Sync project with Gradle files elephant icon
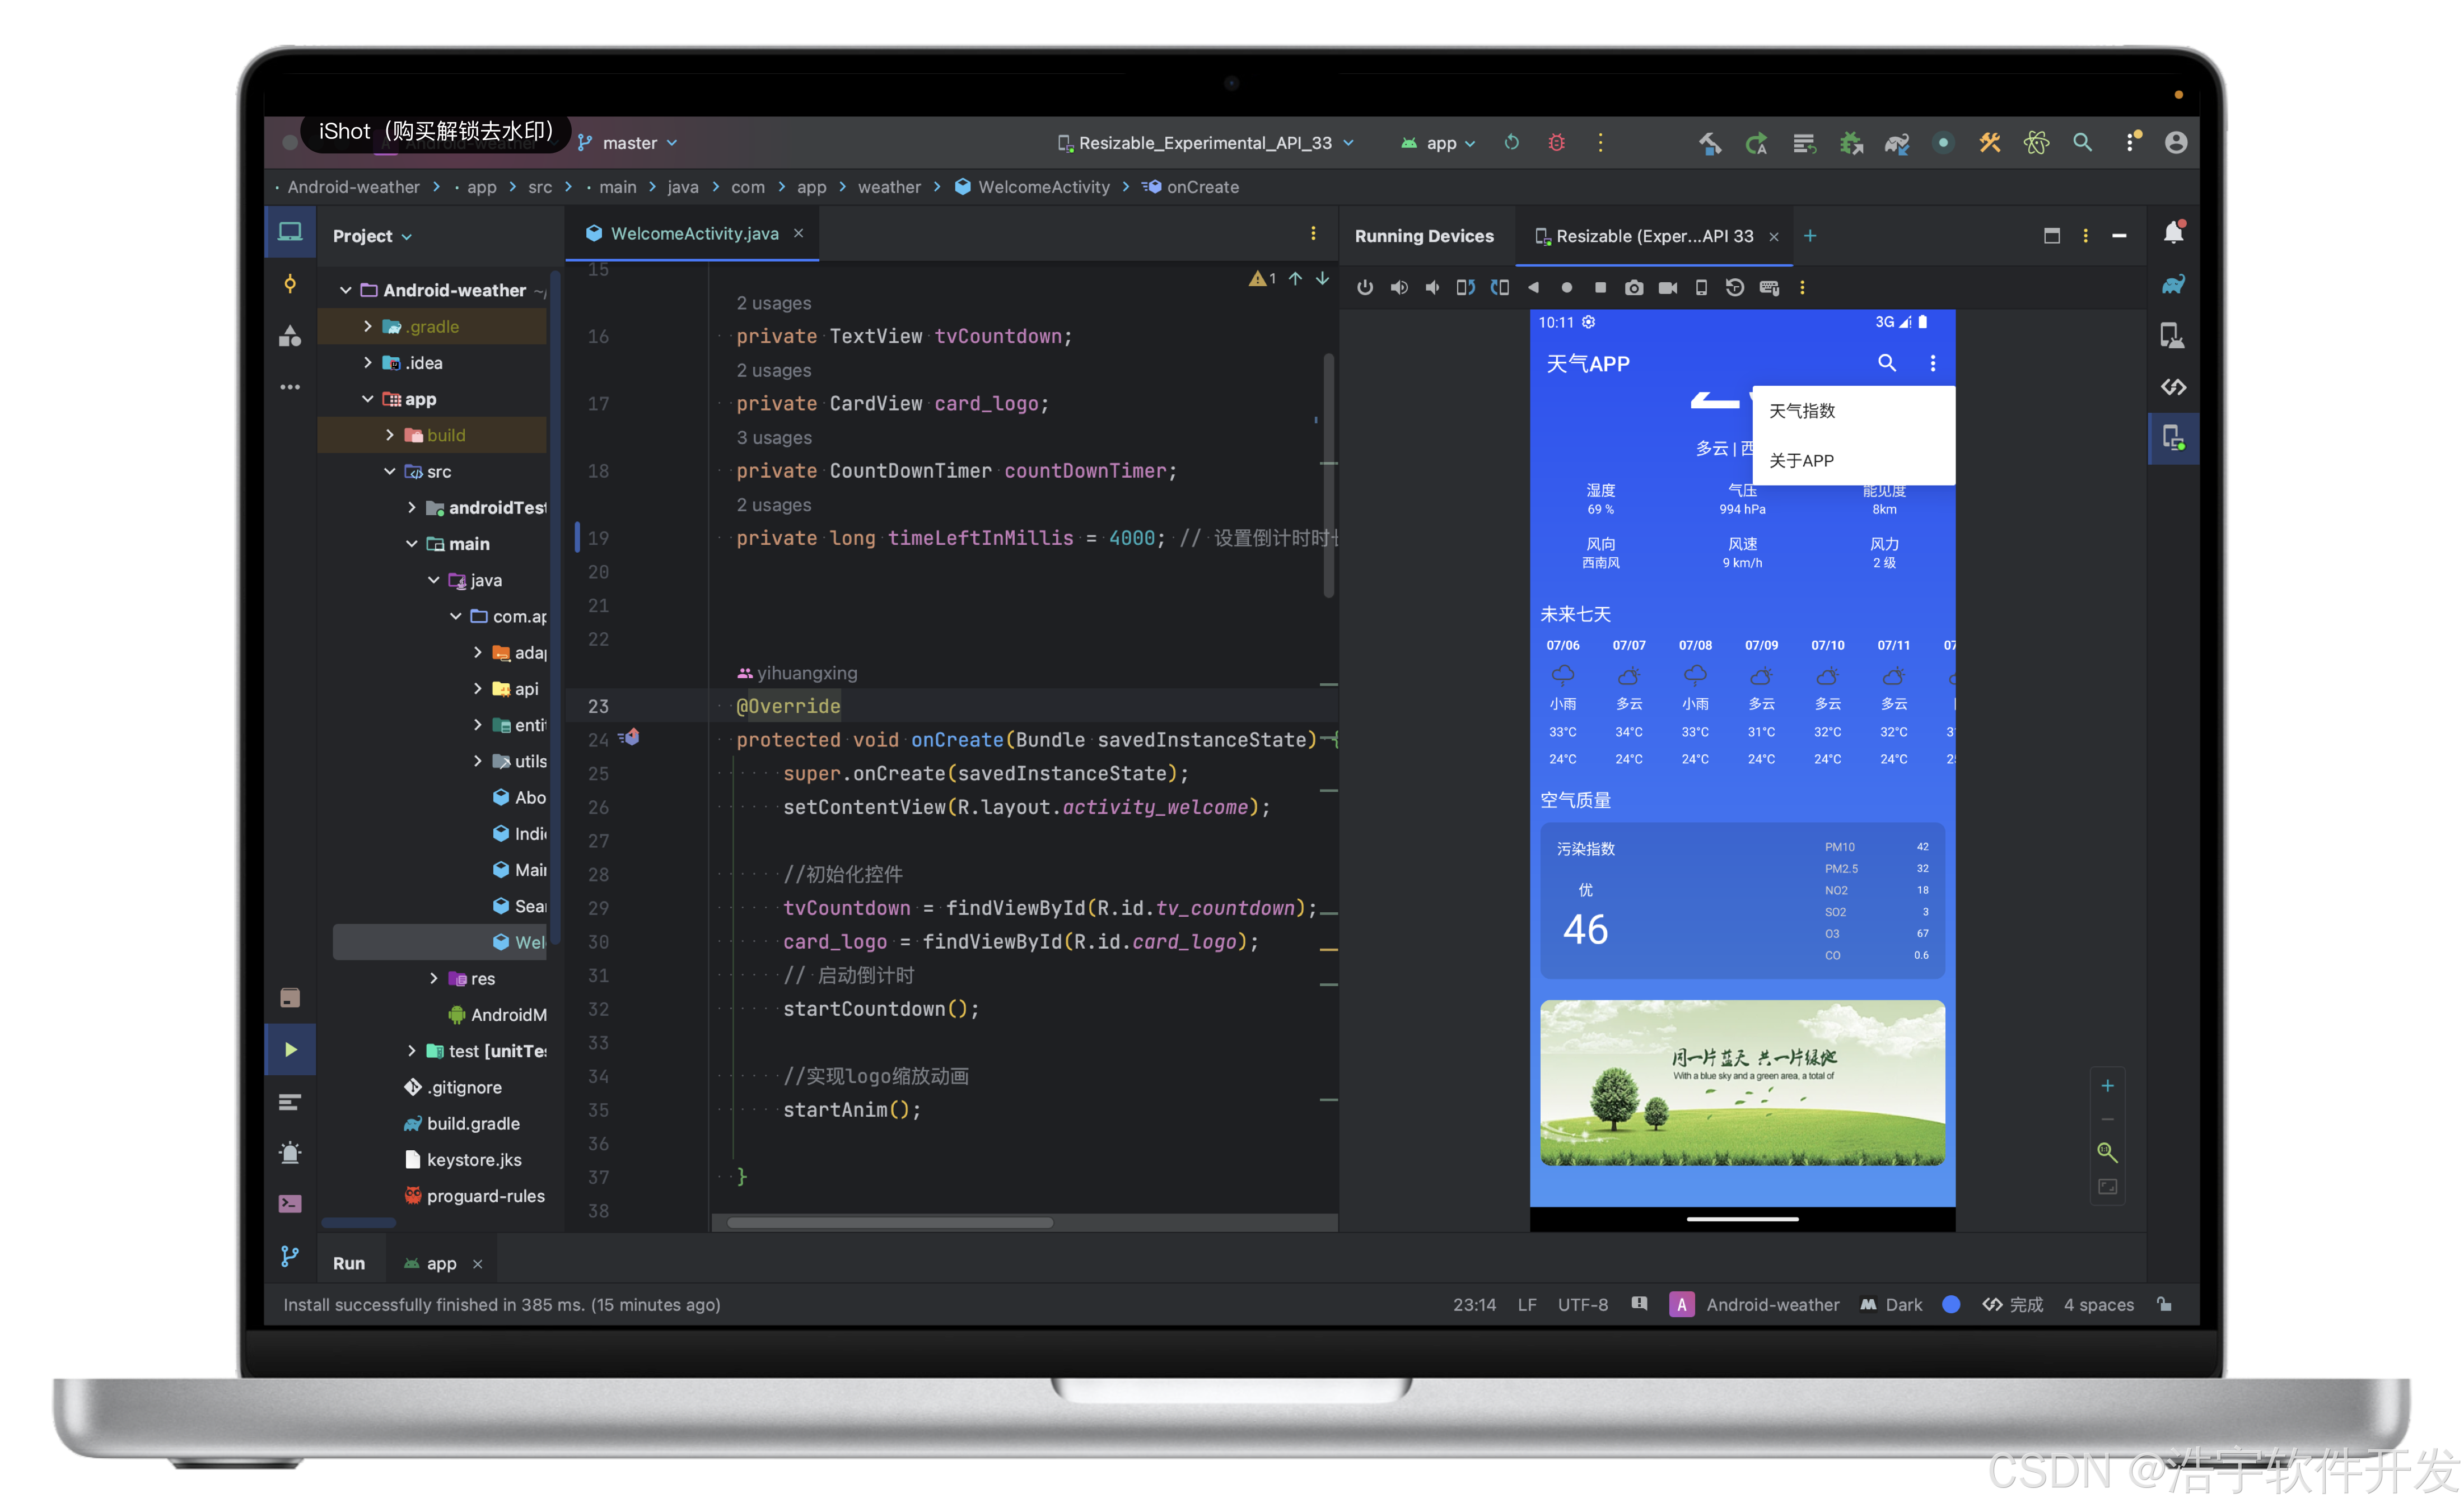 coord(1897,143)
